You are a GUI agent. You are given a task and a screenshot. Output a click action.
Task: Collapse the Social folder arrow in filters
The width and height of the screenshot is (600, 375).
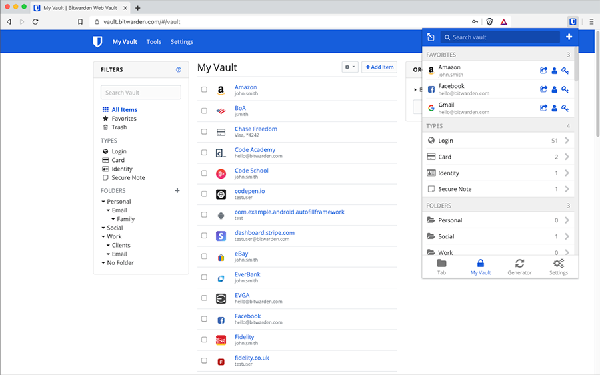tap(103, 228)
